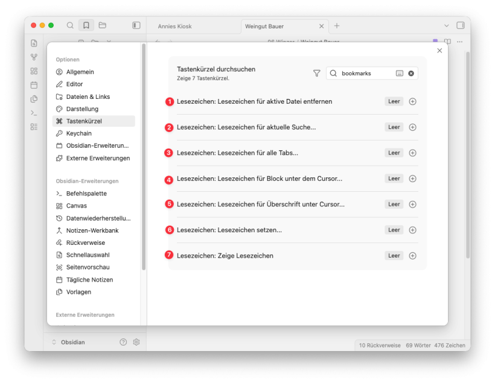
Task: Click into the hotkey search input field
Action: (x=365, y=73)
